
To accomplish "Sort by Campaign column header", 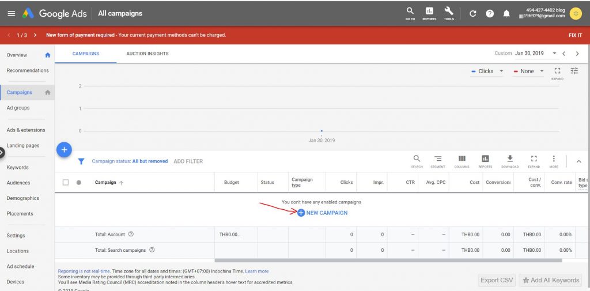I will (109, 182).
